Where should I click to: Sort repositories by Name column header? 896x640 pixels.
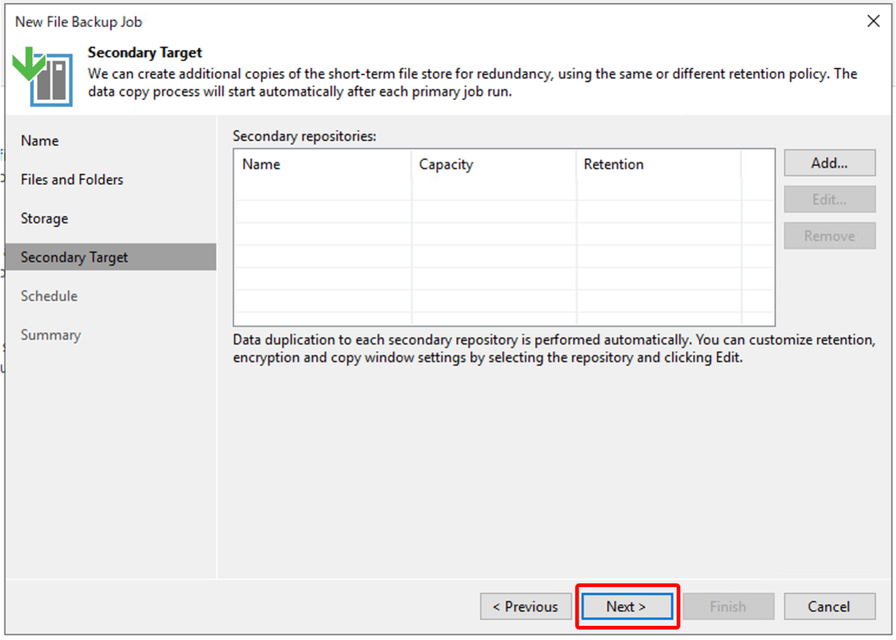click(x=323, y=165)
